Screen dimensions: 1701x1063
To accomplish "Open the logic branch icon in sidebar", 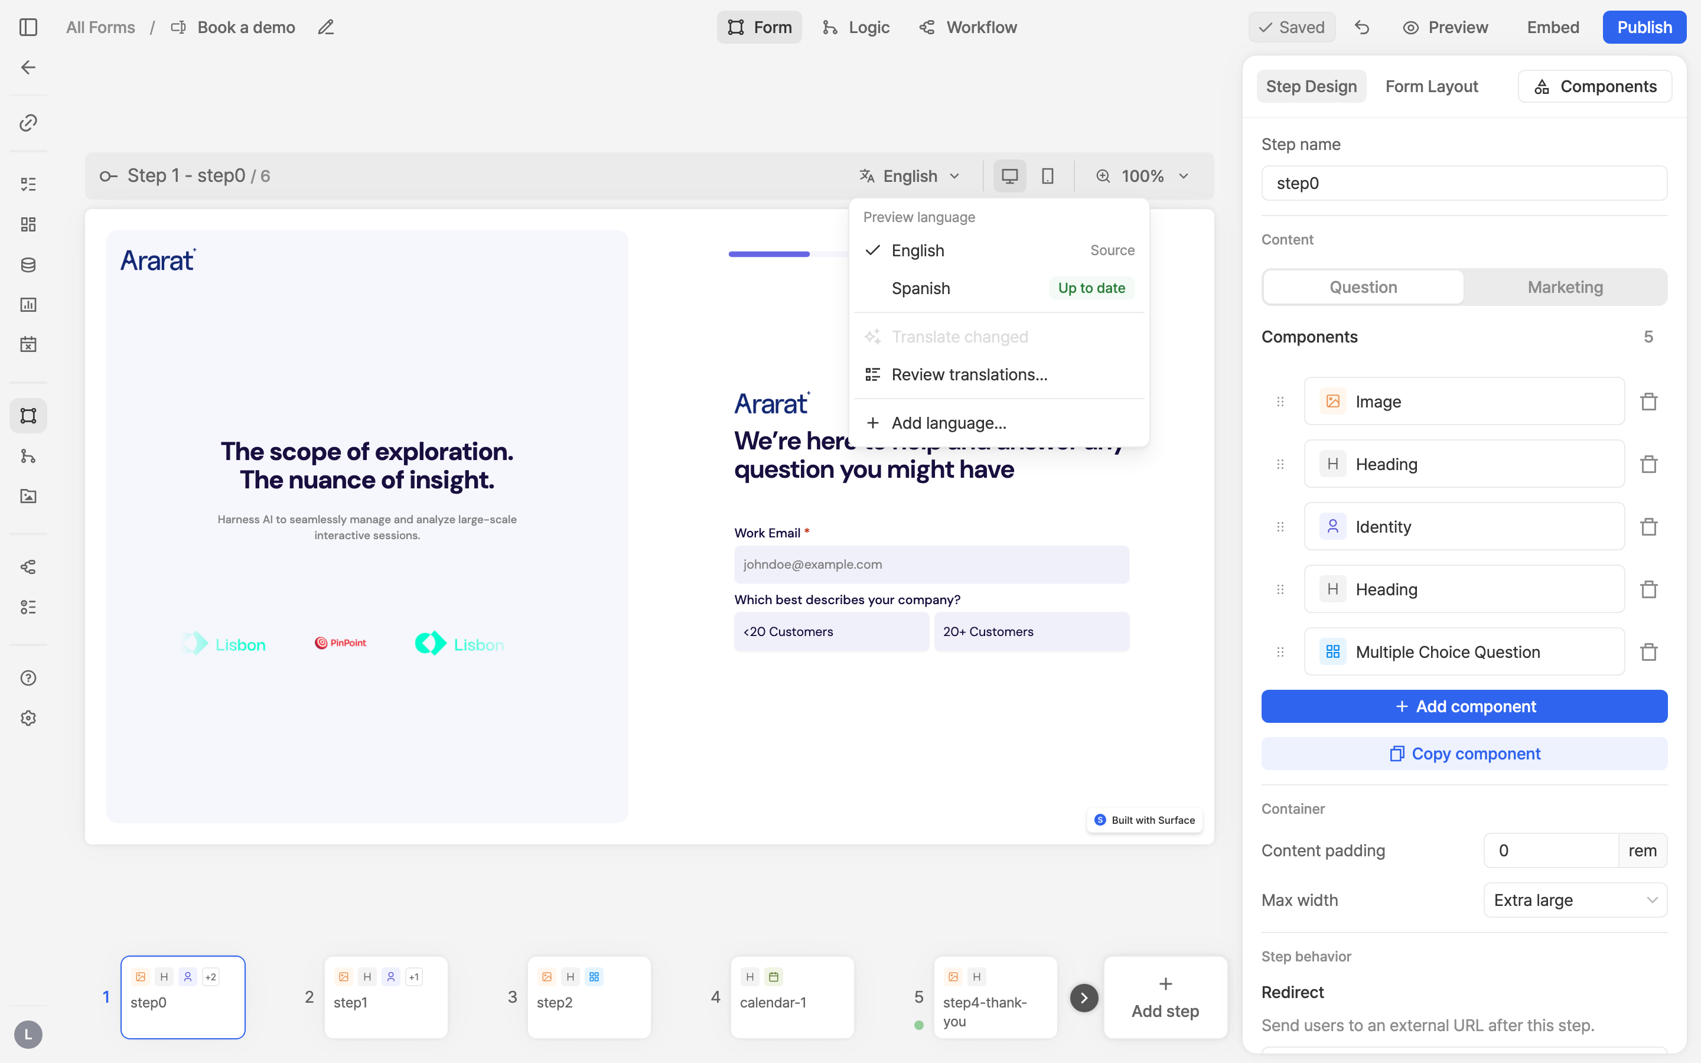I will pyautogui.click(x=28, y=456).
